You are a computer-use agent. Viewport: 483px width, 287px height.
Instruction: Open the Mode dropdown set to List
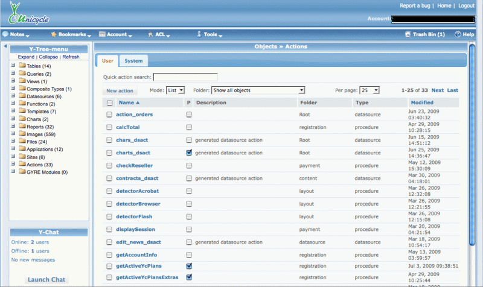pos(175,90)
